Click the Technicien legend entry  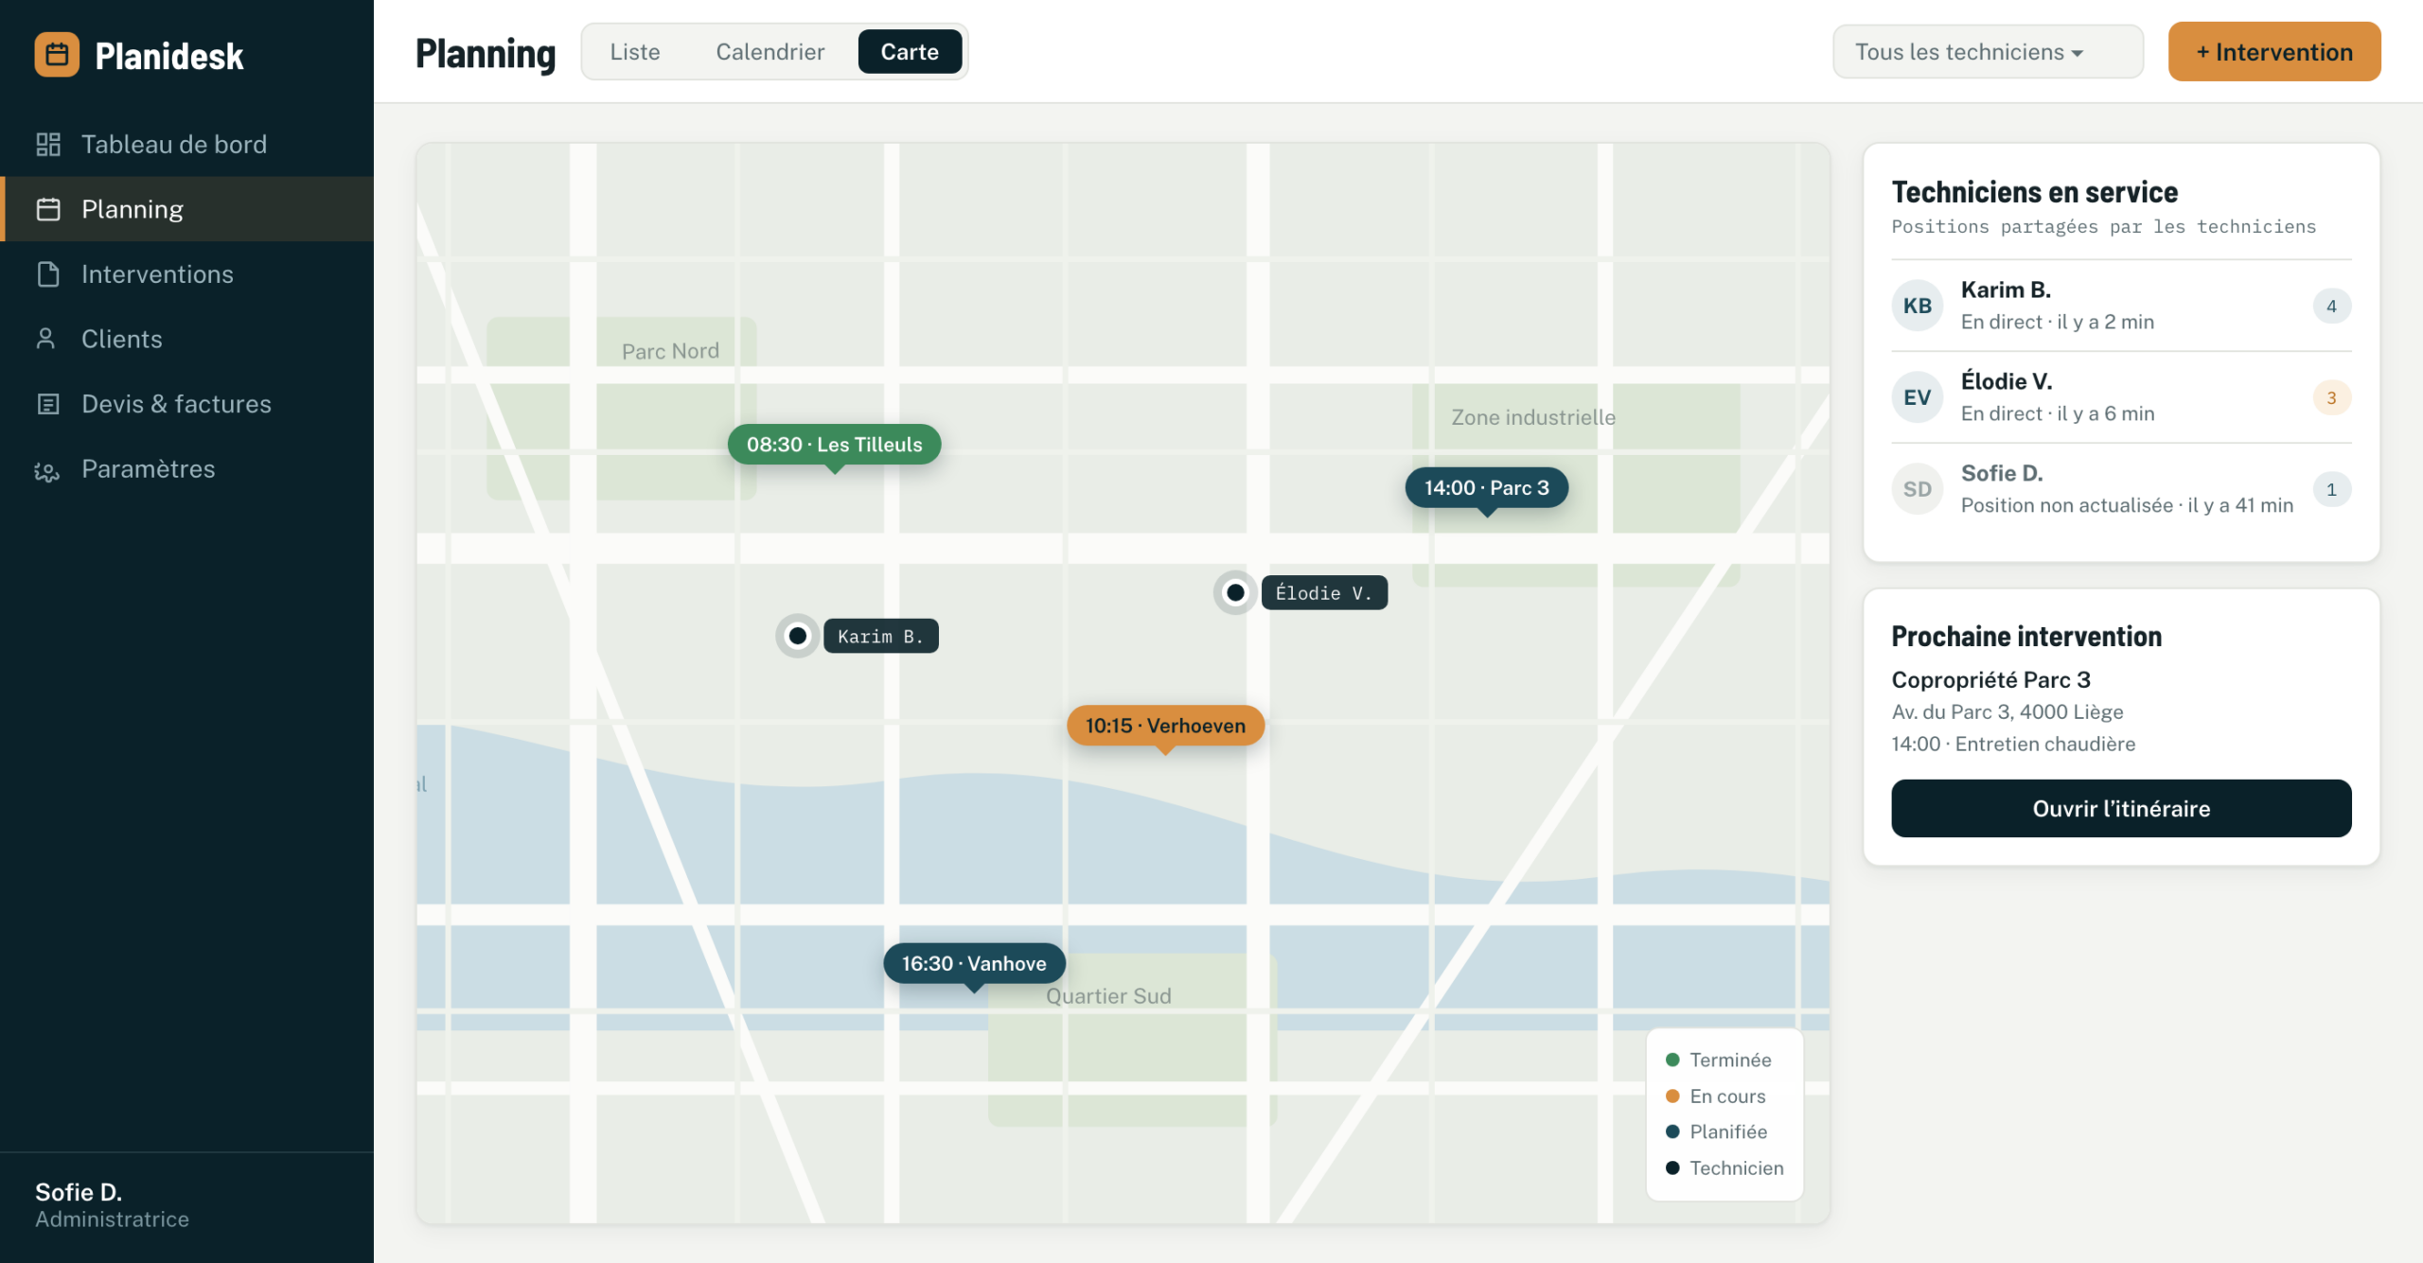[1724, 1167]
